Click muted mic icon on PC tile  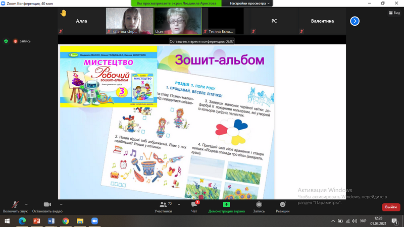click(x=254, y=31)
